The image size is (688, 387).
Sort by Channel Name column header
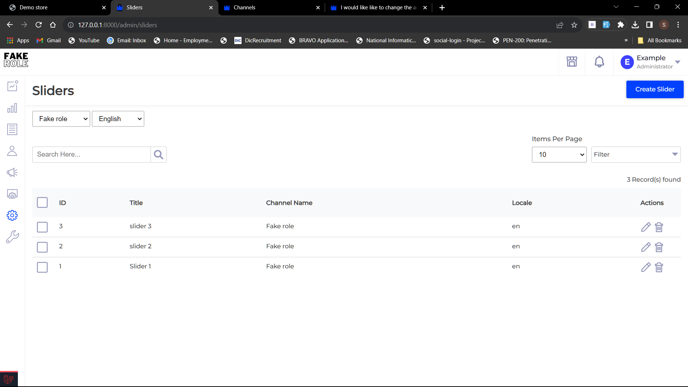coord(289,203)
